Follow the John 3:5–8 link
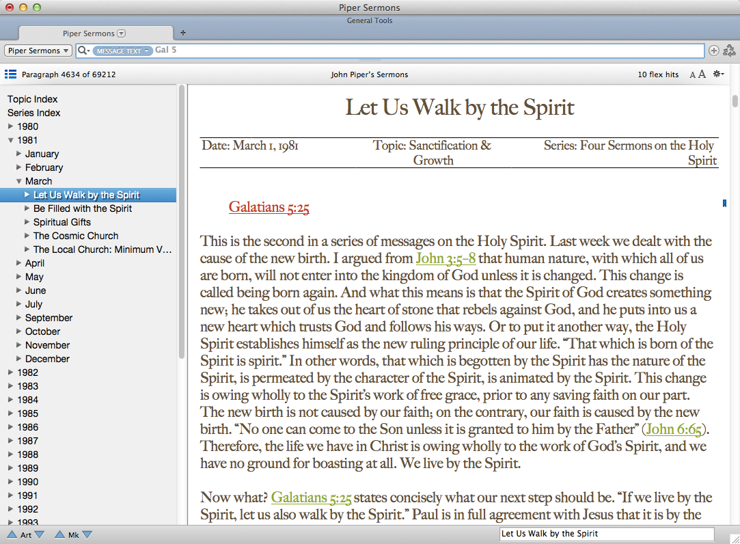This screenshot has height=544, width=740. [446, 258]
